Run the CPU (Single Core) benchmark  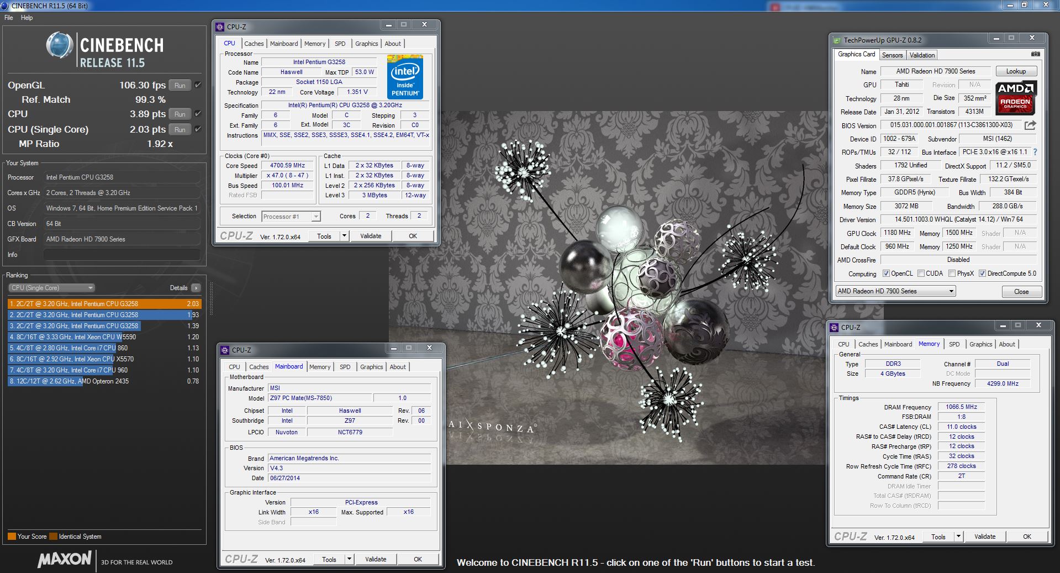click(x=180, y=129)
